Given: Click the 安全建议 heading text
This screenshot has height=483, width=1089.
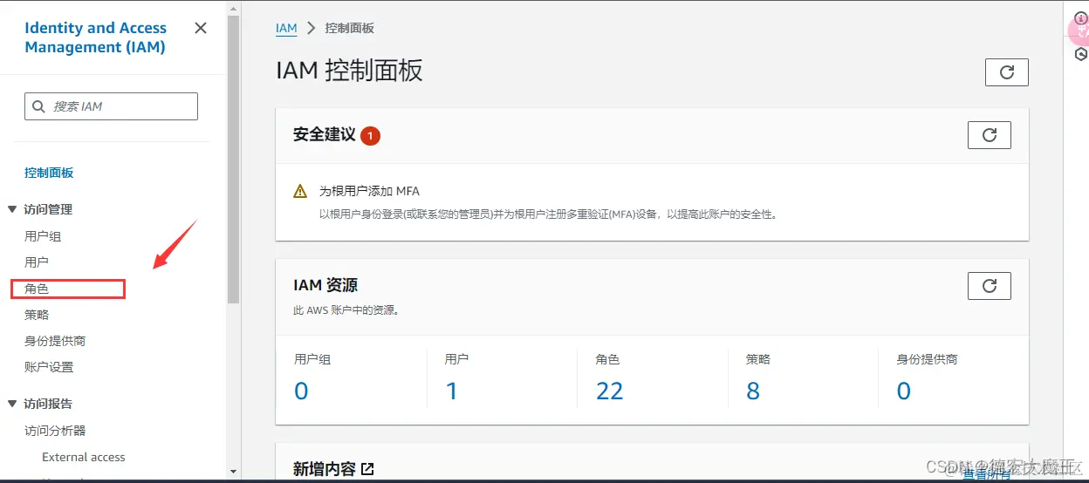Looking at the screenshot, I should click(325, 135).
